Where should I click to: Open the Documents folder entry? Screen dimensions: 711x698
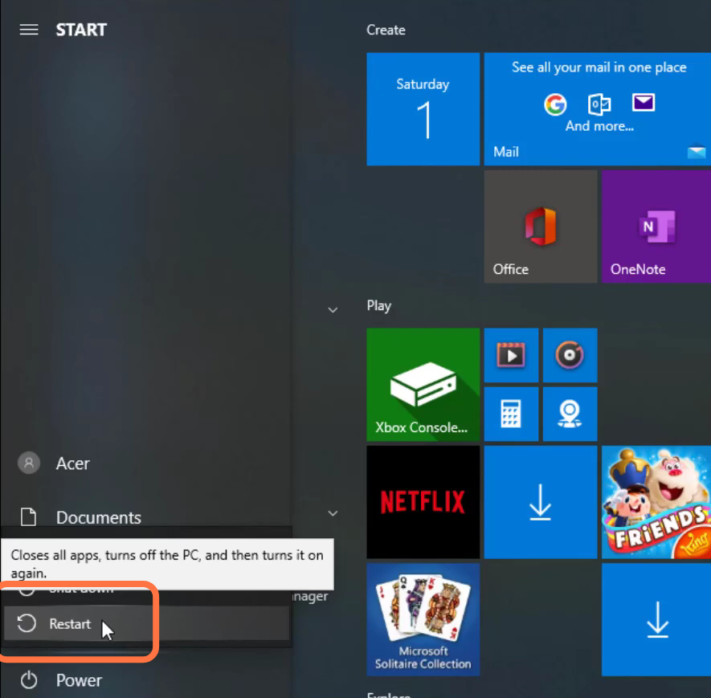pyautogui.click(x=98, y=517)
